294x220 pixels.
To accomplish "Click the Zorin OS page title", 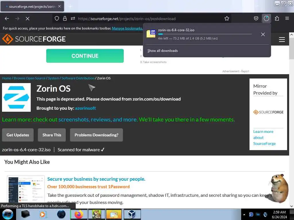I will coord(53,89).
